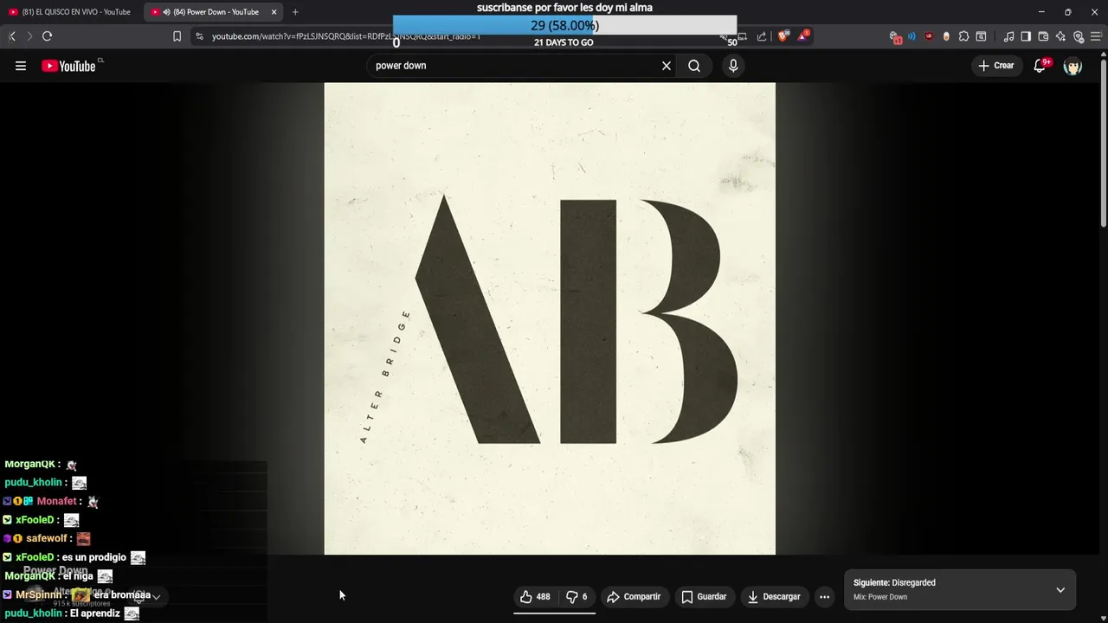Close the Power Down browser tab
The image size is (1108, 623).
[274, 12]
